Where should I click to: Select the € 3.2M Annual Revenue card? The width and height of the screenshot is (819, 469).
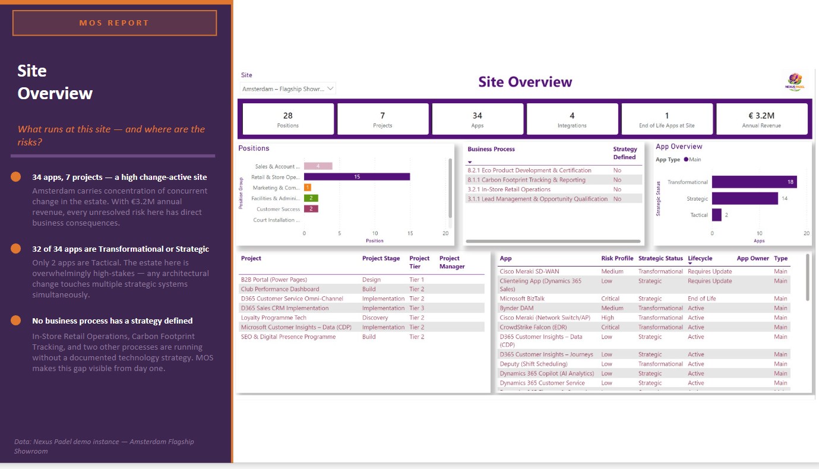coord(762,119)
